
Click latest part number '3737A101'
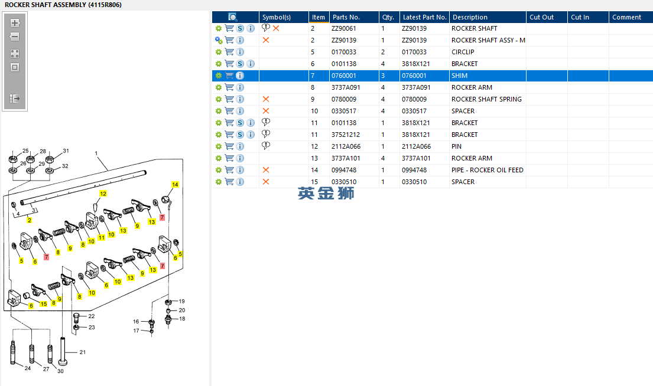(x=416, y=158)
